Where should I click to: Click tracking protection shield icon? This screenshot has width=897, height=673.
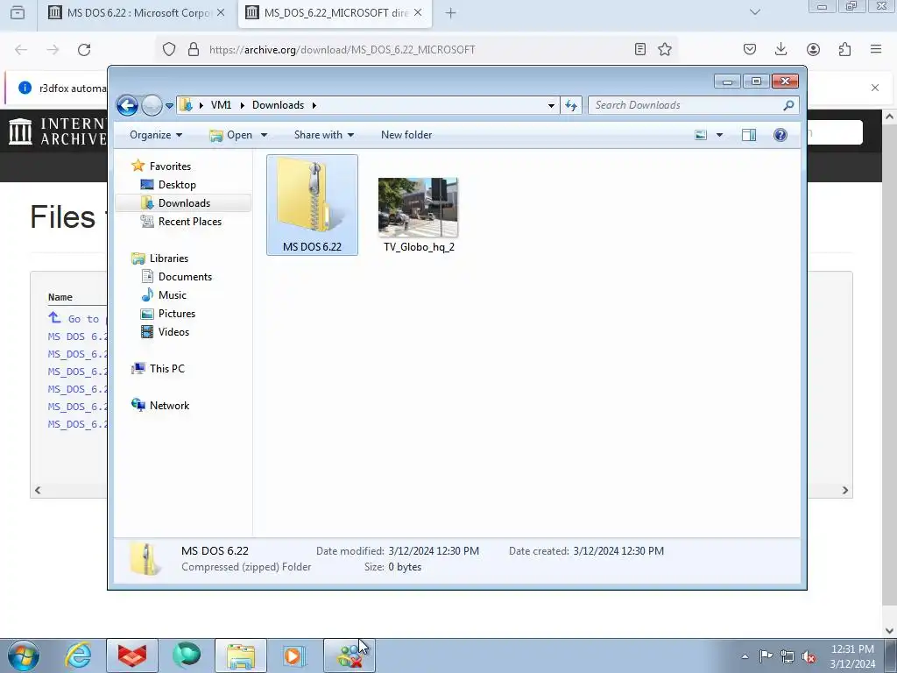pos(169,50)
